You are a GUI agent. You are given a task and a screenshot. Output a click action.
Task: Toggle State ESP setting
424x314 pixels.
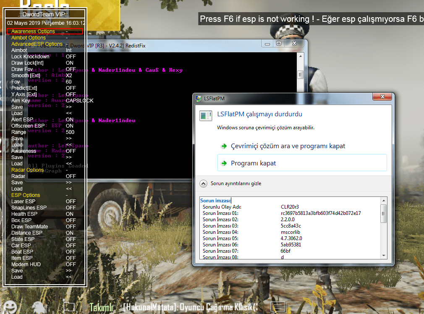tap(44, 239)
